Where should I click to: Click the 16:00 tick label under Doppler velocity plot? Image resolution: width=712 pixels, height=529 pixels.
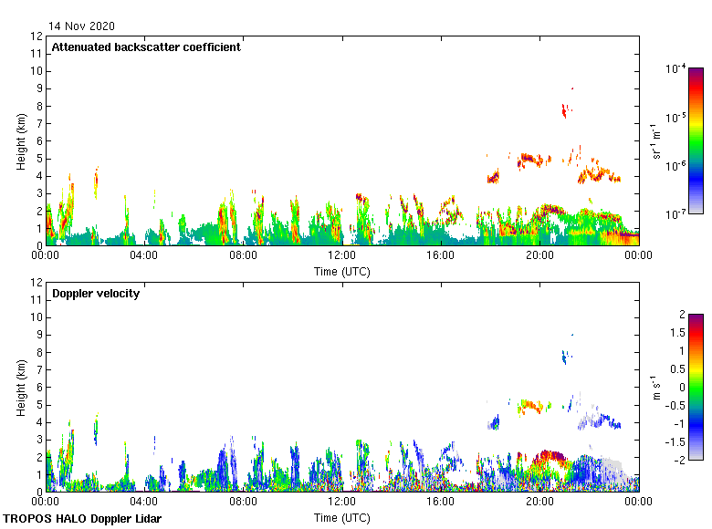pos(440,502)
